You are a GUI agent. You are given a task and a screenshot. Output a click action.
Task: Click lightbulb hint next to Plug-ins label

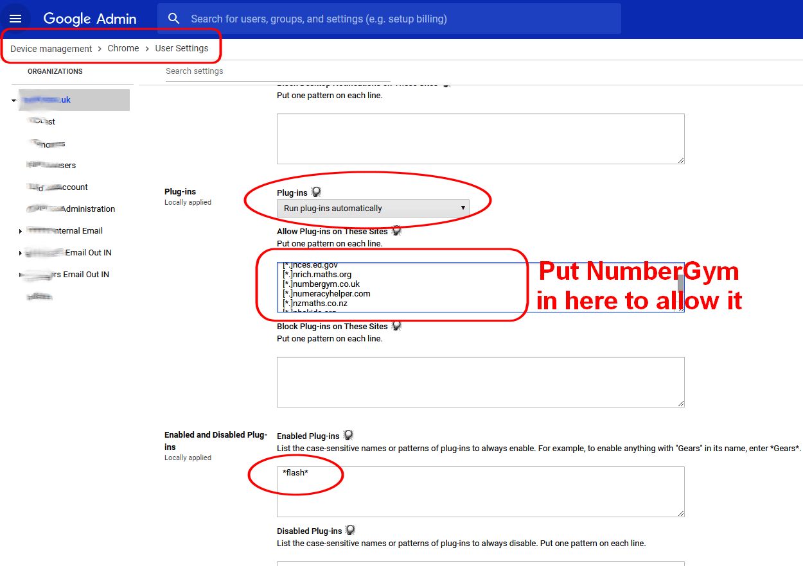tap(316, 193)
